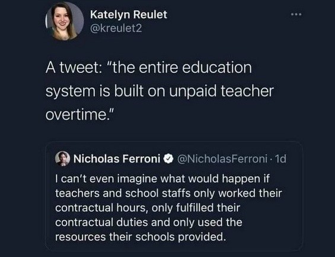Click Nicholas Ferroni's small avatar

point(63,158)
